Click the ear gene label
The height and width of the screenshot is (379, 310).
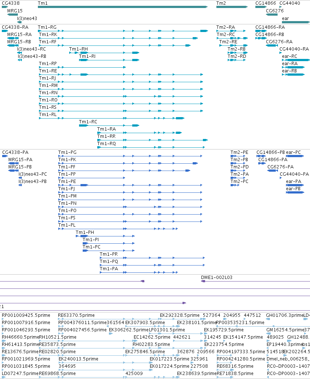point(285,19)
